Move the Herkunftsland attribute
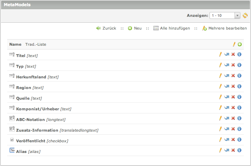This screenshot has width=251, height=166. (x=227, y=76)
